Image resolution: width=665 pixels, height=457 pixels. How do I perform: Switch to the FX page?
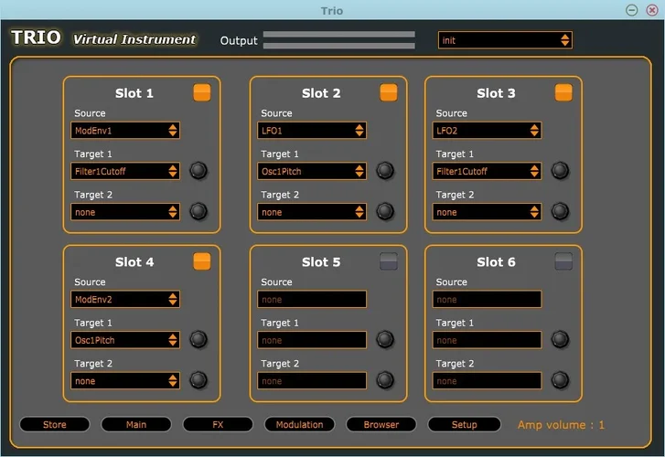218,424
